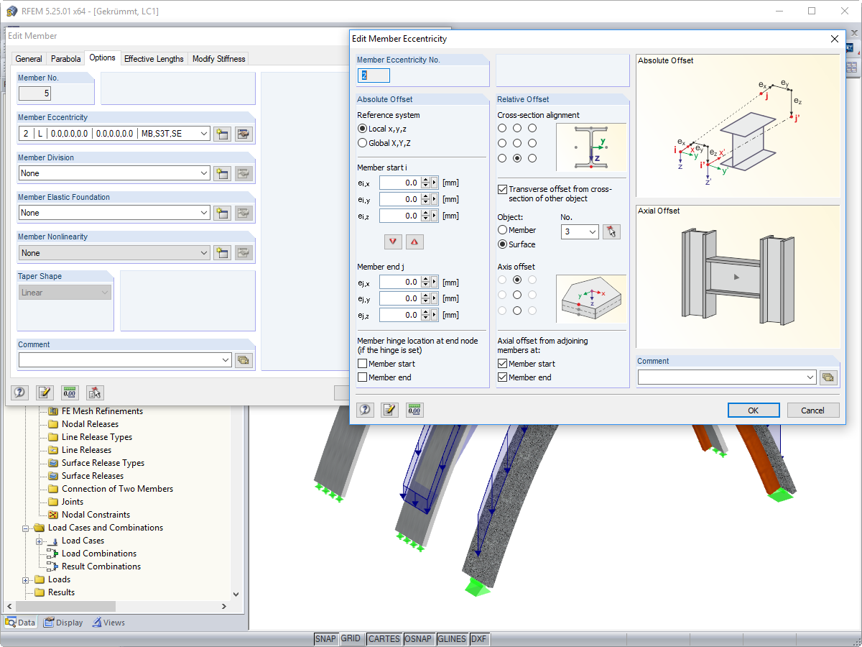Create new member eccentricity with the new icon

click(x=222, y=133)
